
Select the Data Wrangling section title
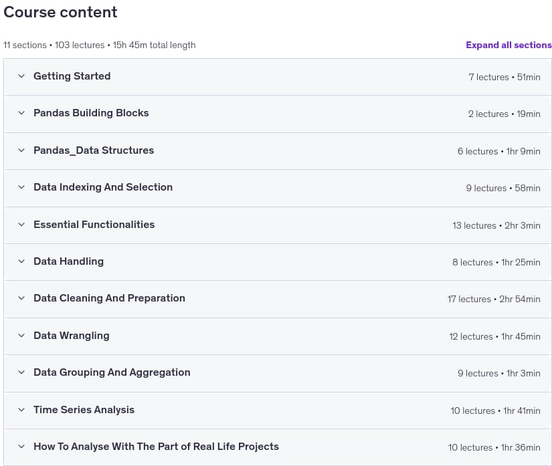pyautogui.click(x=71, y=336)
